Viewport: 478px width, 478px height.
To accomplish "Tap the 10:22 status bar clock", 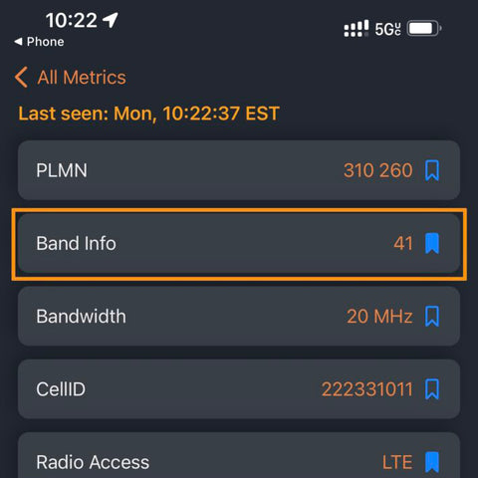I will pos(72,20).
